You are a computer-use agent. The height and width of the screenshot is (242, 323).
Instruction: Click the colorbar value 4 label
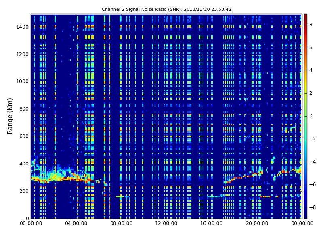[x=311, y=70]
